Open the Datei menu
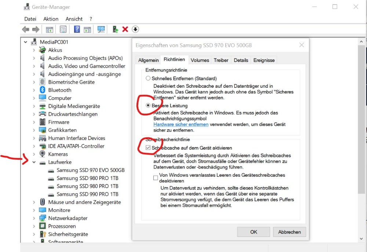 30,19
